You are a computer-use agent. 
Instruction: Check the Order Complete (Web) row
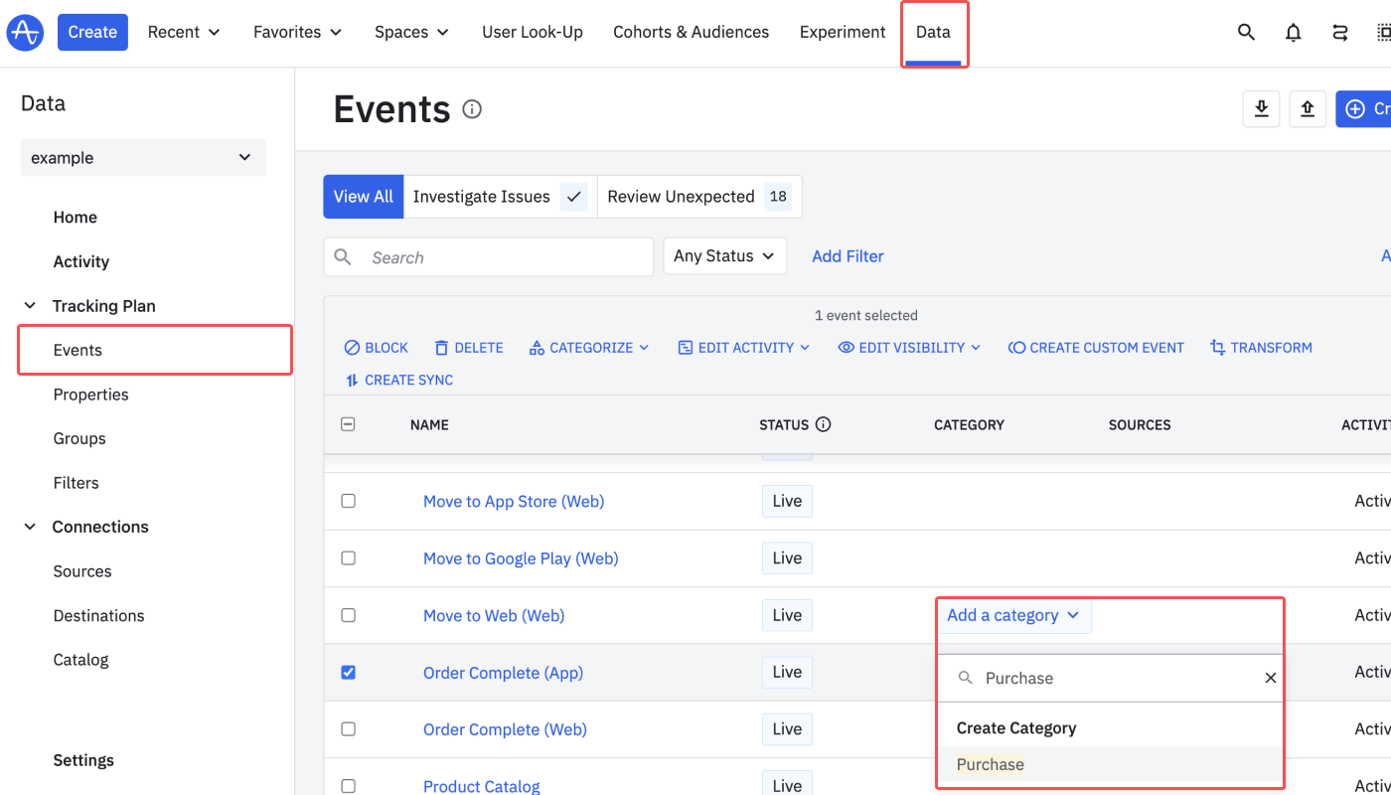coord(348,728)
